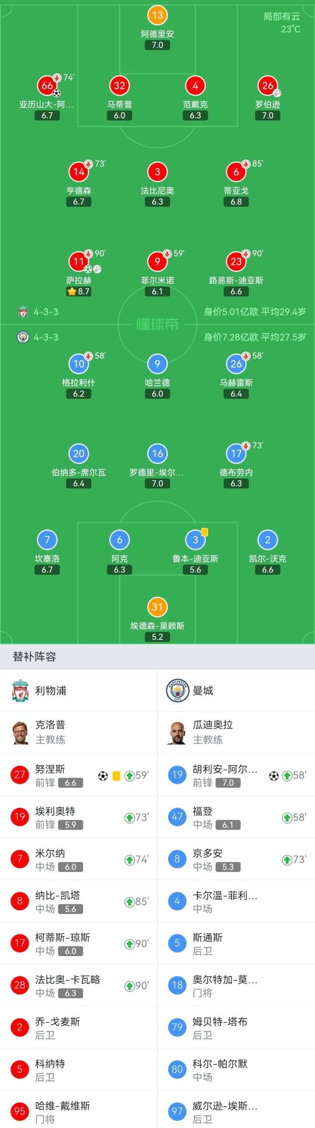
Task: Select goalkeeper 阿德里安 number 13 icon
Action: pyautogui.click(x=157, y=15)
